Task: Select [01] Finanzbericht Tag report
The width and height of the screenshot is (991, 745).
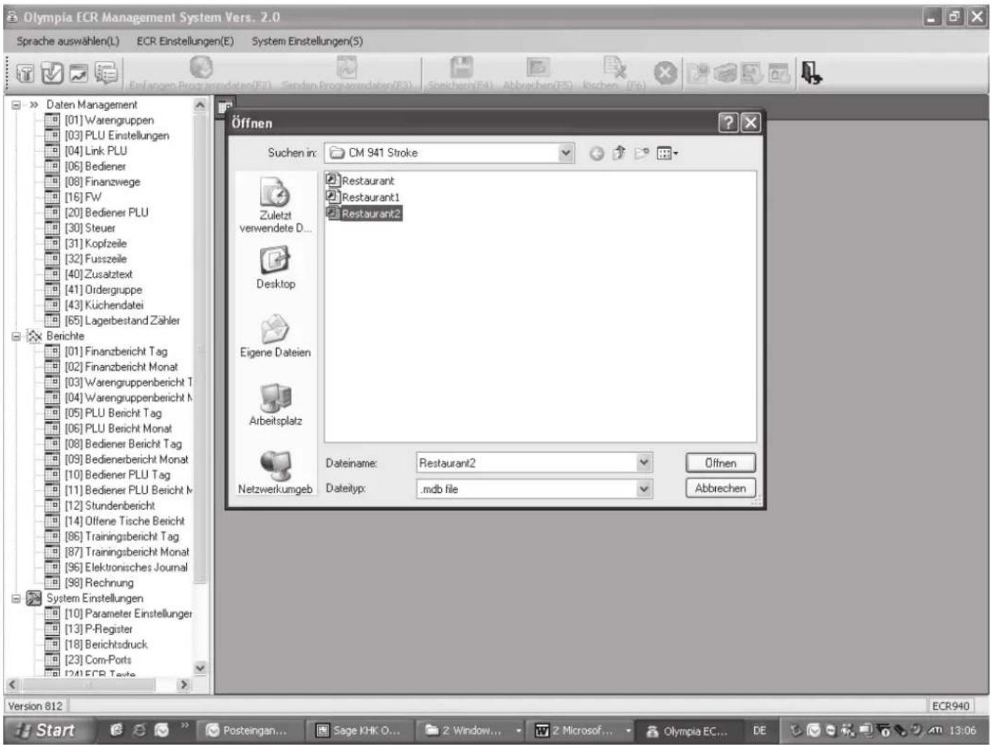Action: click(x=116, y=351)
